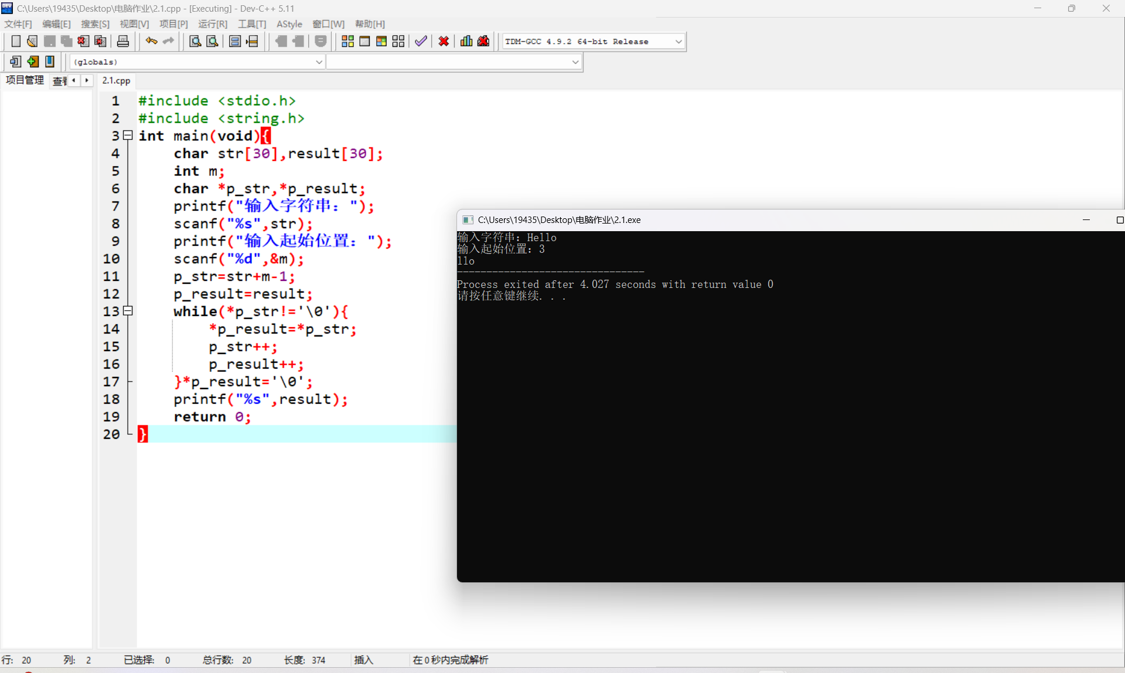
Task: Expand the (globals) scope dropdown
Action: click(319, 62)
